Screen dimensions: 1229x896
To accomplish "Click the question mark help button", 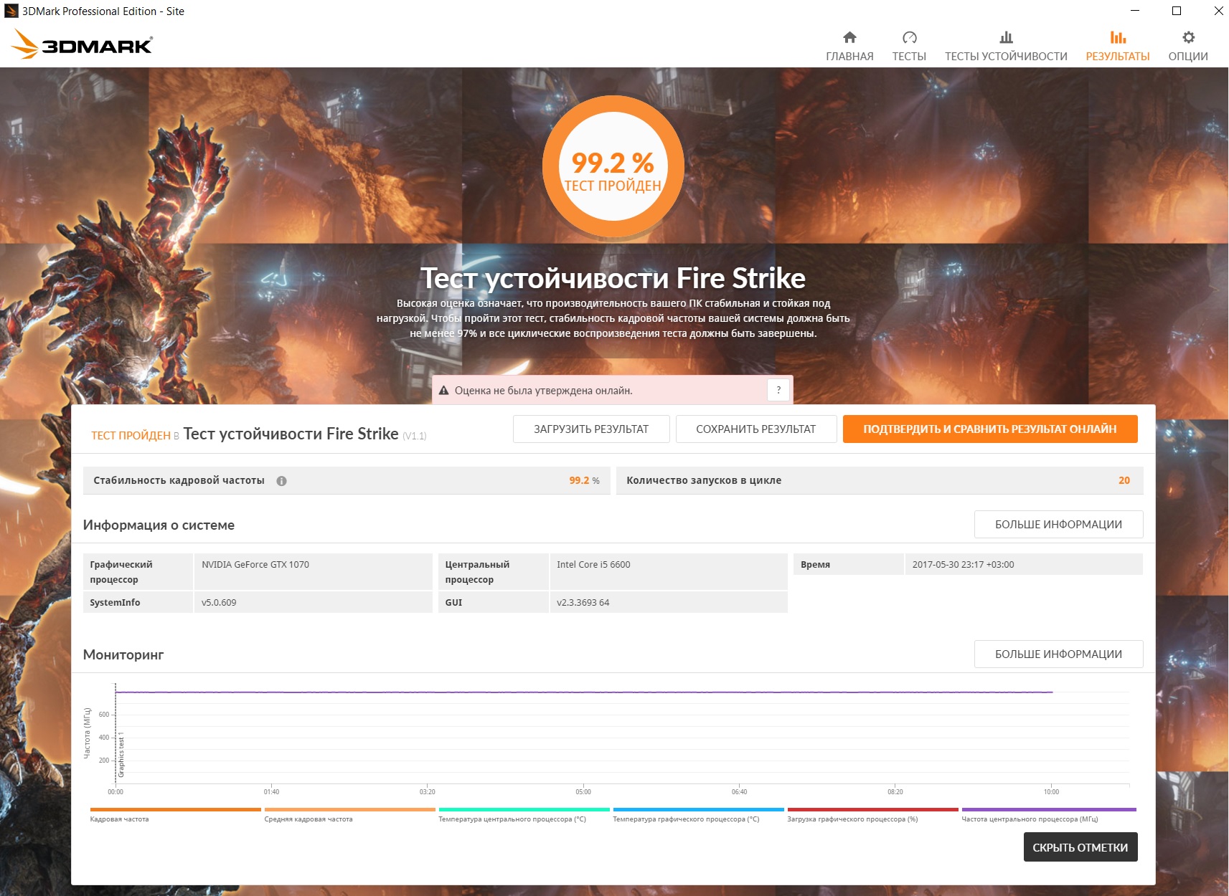I will point(778,390).
